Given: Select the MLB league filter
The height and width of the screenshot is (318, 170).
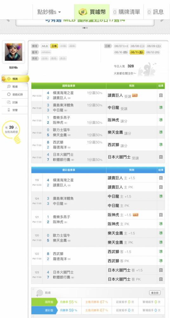Looking at the screenshot, I should [x=45, y=46].
